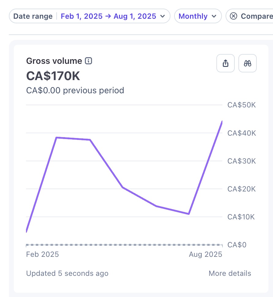Click the CA$170K gross volume total

click(x=53, y=76)
